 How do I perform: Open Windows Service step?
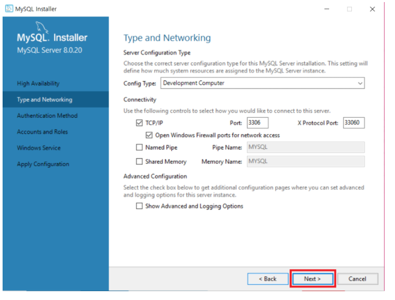[39, 148]
